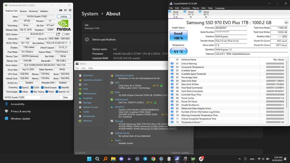290x163 pixels.
Task: Open GPU-Z hamburger menu icon
Action: point(70,10)
